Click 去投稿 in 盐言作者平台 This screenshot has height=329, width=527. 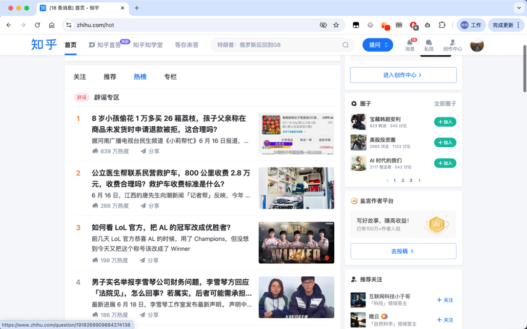[403, 251]
